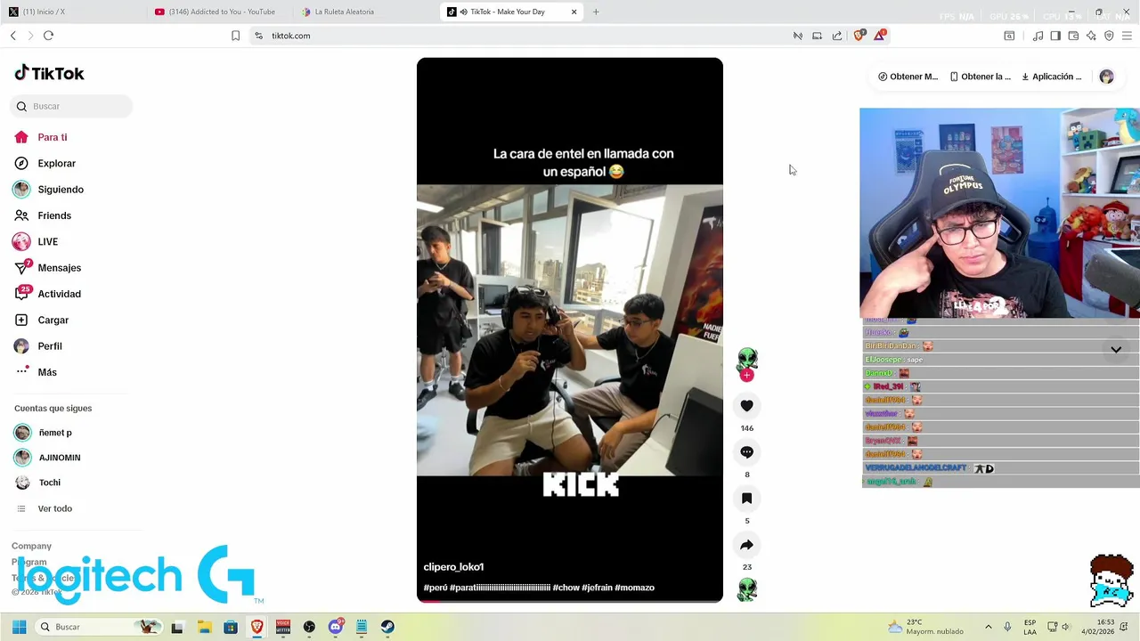Open the Windows Start menu

click(x=19, y=627)
